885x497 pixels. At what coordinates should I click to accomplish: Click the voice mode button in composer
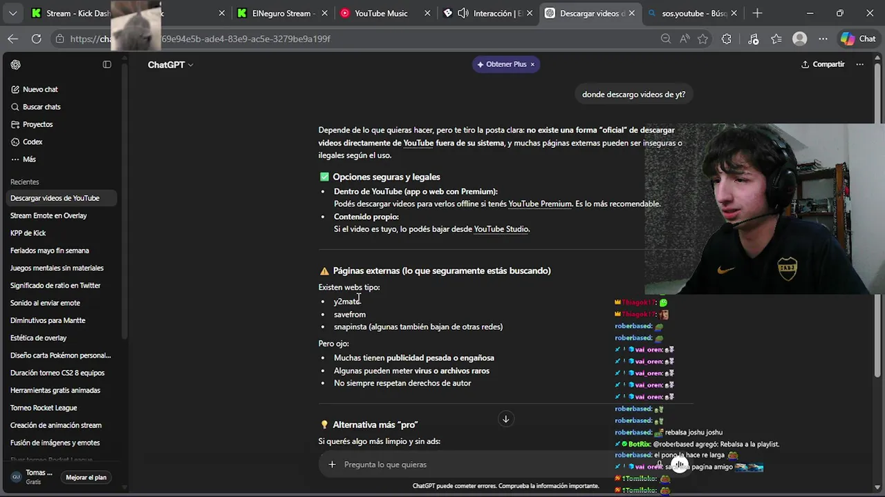click(679, 465)
